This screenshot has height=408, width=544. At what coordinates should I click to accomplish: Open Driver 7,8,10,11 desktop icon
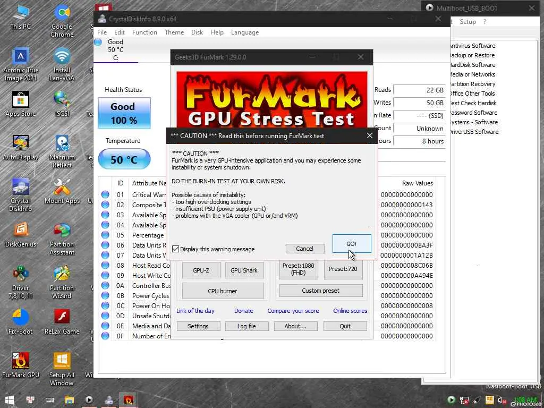point(21,283)
